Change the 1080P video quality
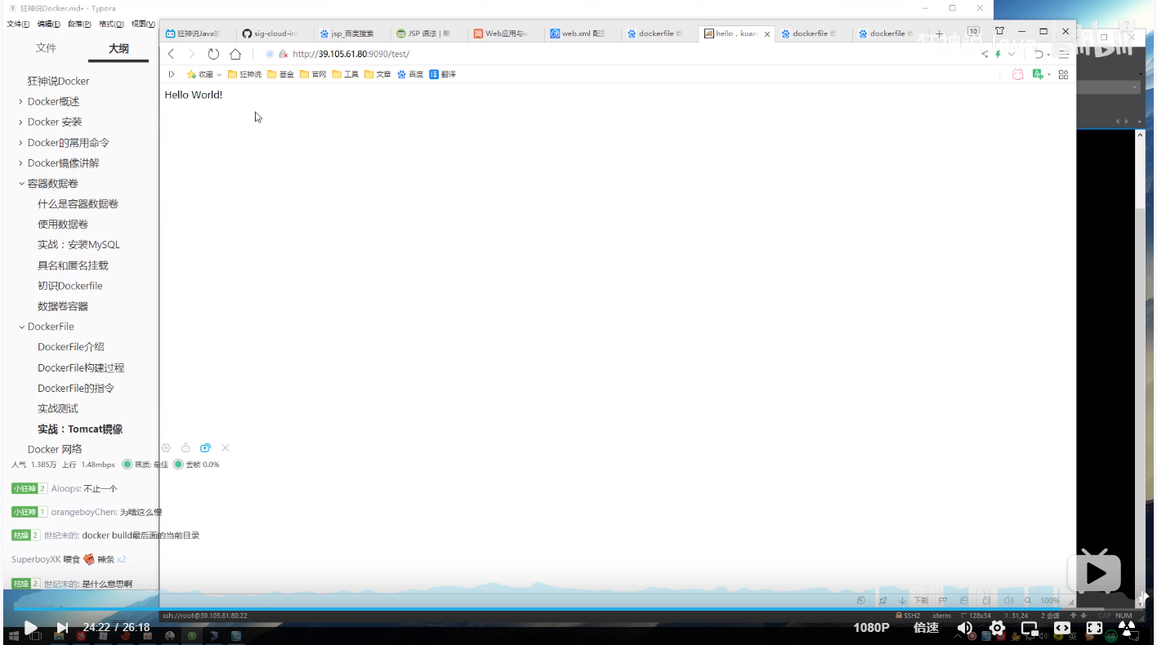This screenshot has width=1157, height=645. click(x=871, y=628)
